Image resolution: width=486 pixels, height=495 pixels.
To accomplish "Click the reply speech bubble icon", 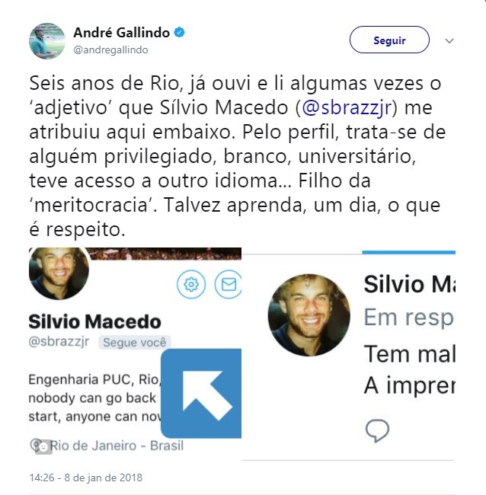I will (377, 430).
